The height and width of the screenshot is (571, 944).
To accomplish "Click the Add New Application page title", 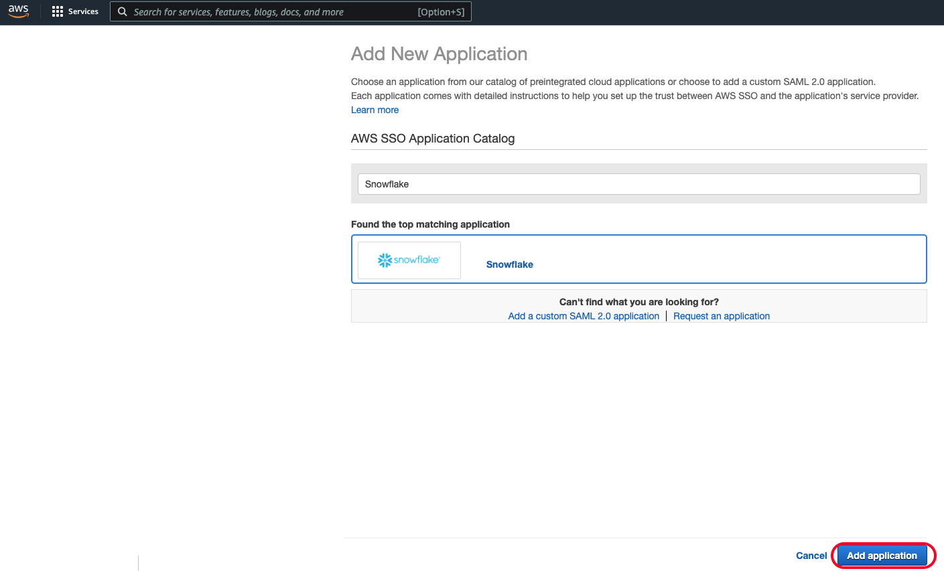I will pyautogui.click(x=439, y=54).
